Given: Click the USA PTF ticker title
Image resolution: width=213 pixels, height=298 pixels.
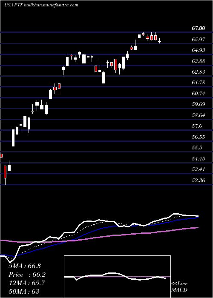Looking at the screenshot, I should tap(14, 5).
